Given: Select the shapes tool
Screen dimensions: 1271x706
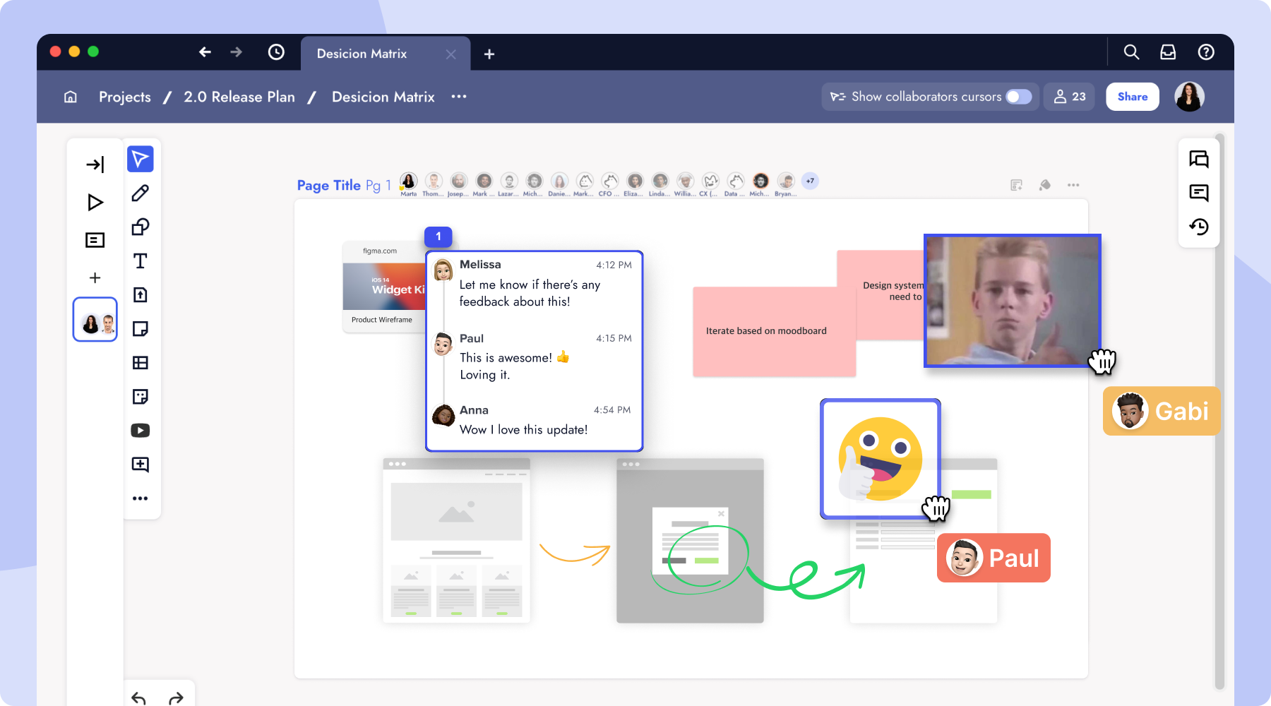Looking at the screenshot, I should point(140,227).
